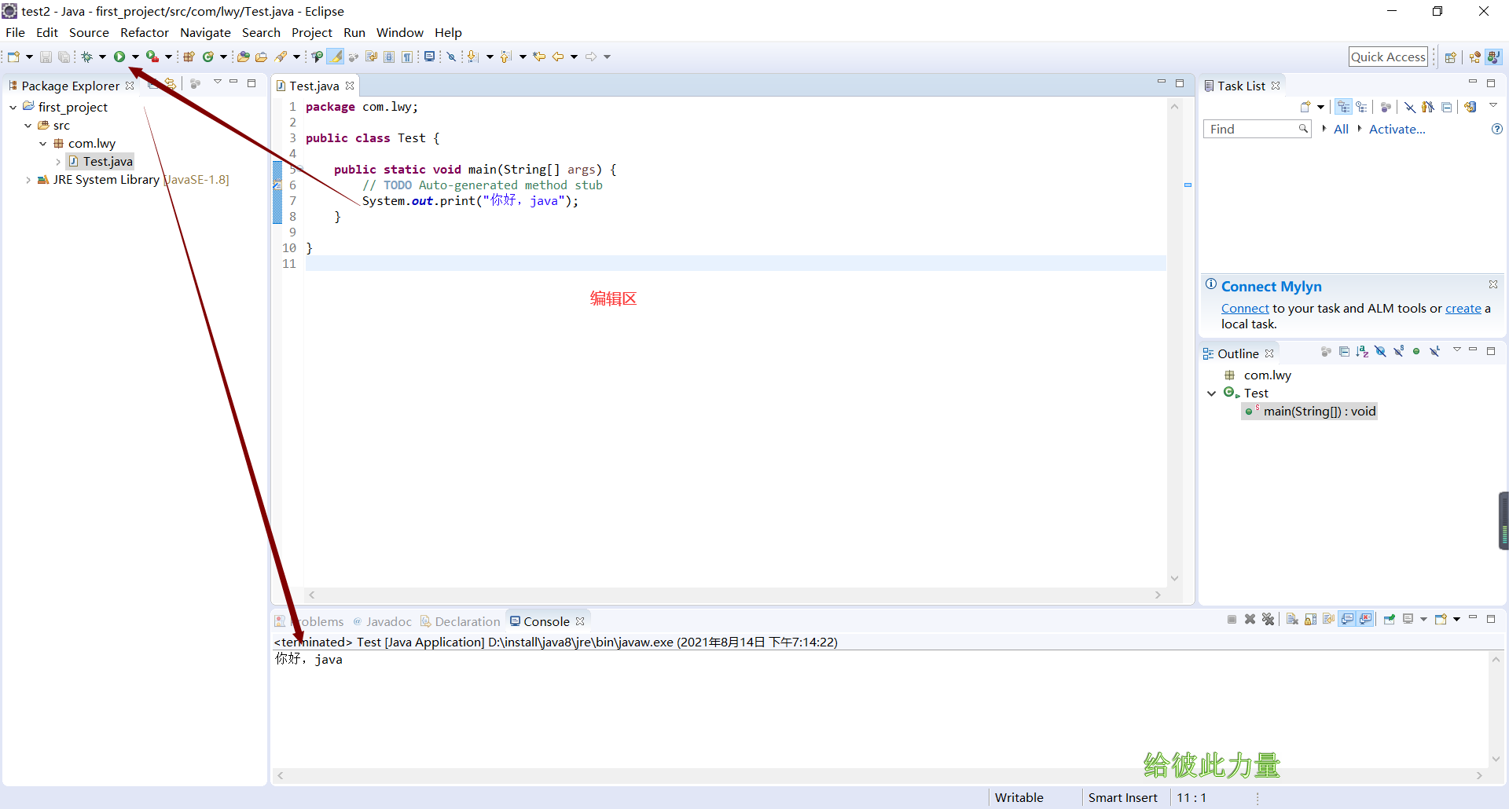Click the Search flashlight icon in toolbar
The height and width of the screenshot is (809, 1509).
281,57
